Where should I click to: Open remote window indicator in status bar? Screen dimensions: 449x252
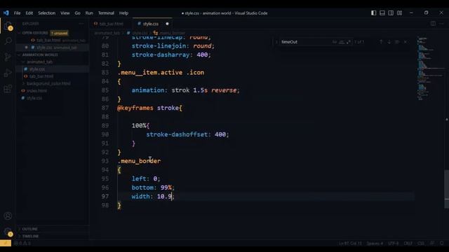6,243
